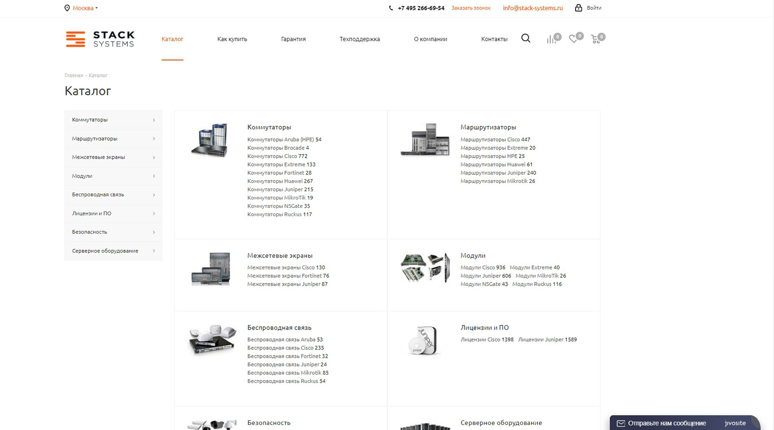Select Коммутаторы Ruckus 117

[279, 214]
